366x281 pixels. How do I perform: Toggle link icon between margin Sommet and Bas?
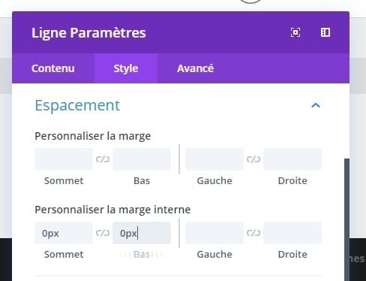pos(103,159)
